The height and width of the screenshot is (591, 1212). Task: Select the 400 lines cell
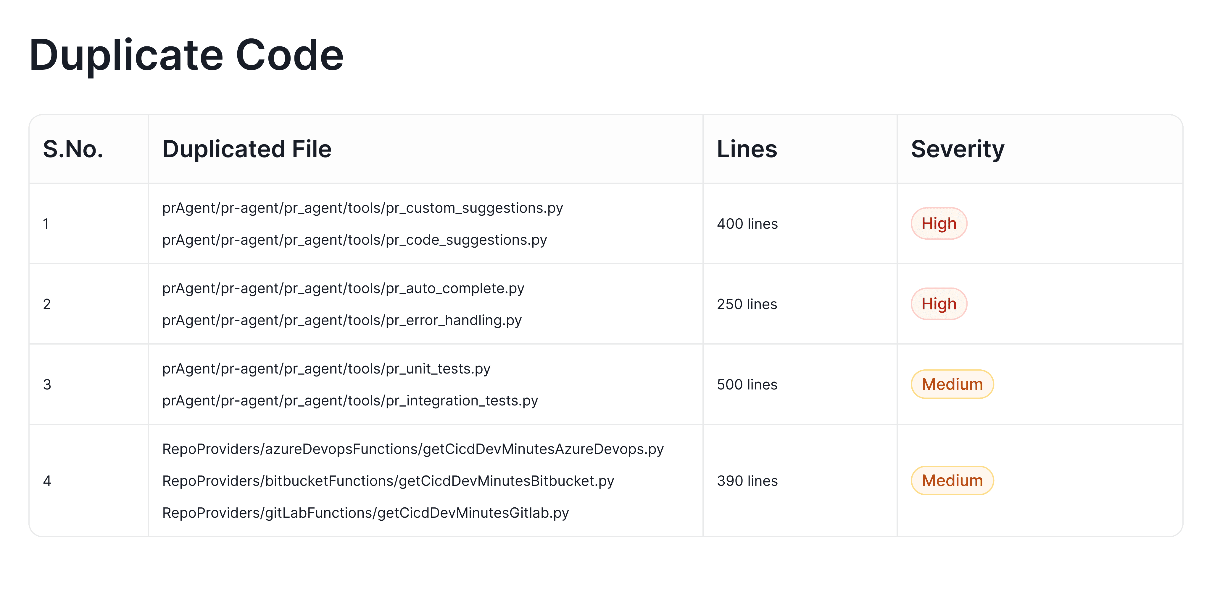747,224
